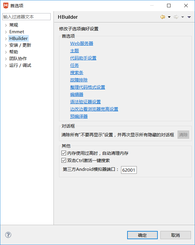Close the 首选项 window
This screenshot has width=195, height=245.
pos(186,6)
